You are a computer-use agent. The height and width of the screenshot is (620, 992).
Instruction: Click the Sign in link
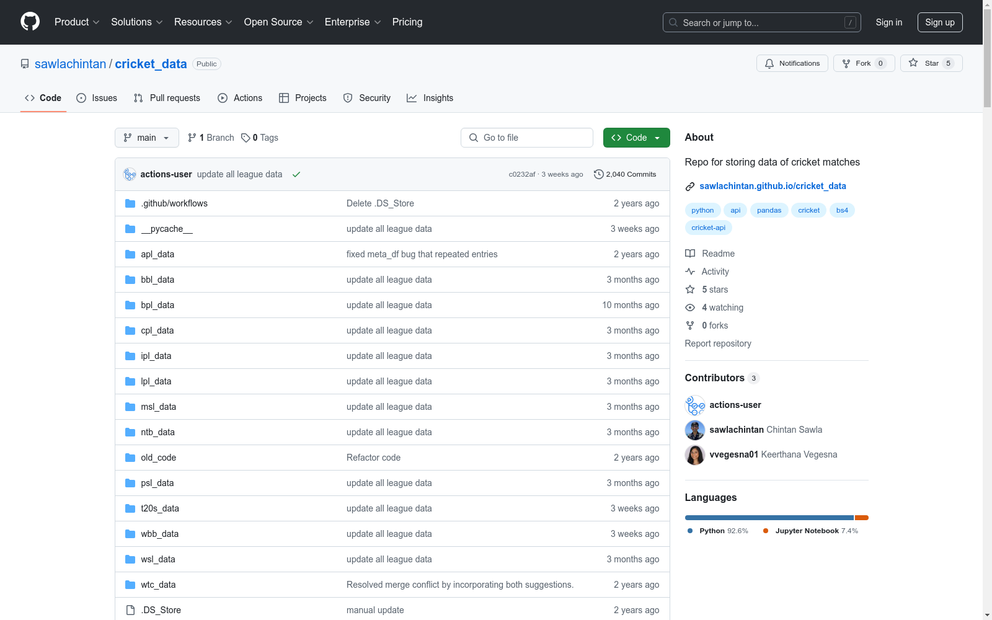(x=888, y=22)
